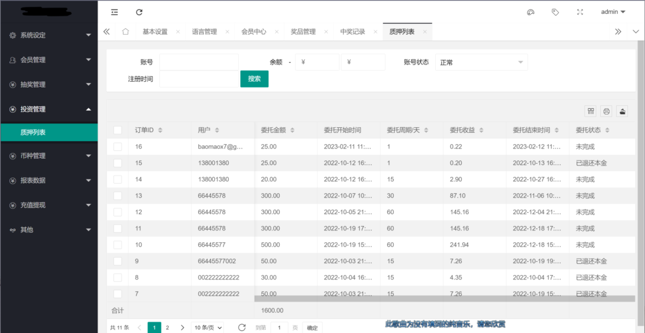Image resolution: width=645 pixels, height=333 pixels.
Task: Click the green 搜索 button
Action: 254,79
